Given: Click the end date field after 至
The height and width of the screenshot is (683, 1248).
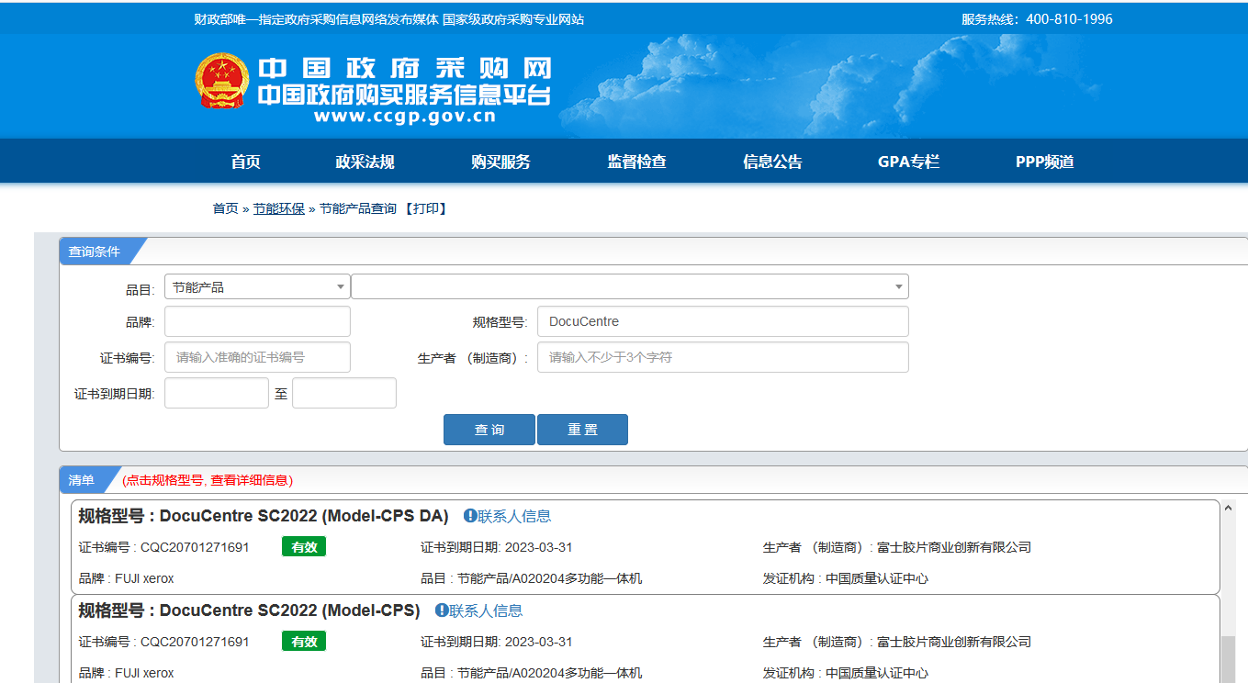Looking at the screenshot, I should pos(344,393).
